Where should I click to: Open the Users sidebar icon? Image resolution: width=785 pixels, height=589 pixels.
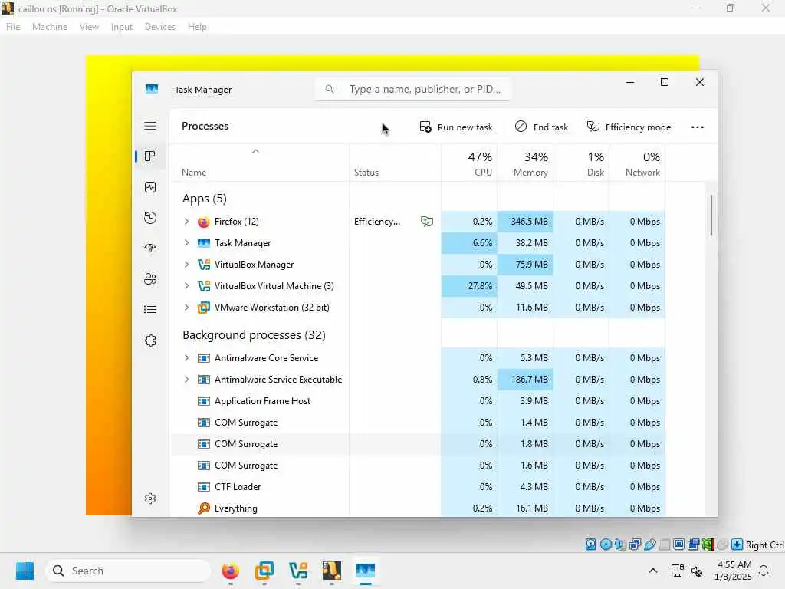point(150,279)
